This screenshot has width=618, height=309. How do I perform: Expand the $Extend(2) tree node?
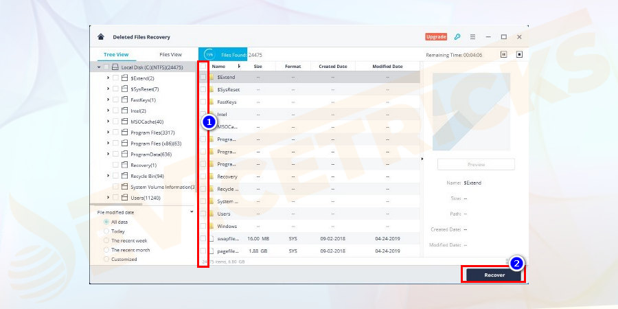click(x=108, y=78)
